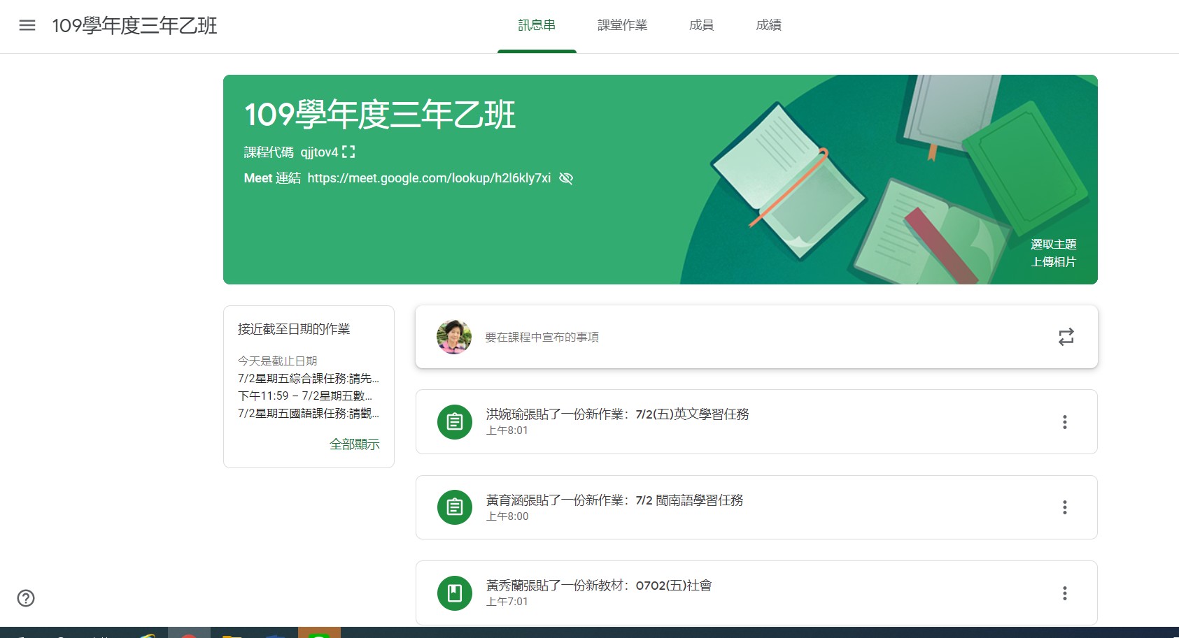Click the 上午7:01 timestamp
Viewport: 1179px width, 638px height.
click(507, 602)
